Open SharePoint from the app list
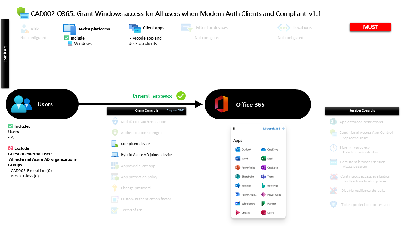 pos(238,176)
